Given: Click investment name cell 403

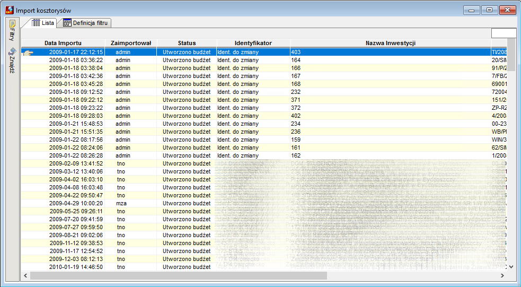Looking at the screenshot, I should (391, 52).
